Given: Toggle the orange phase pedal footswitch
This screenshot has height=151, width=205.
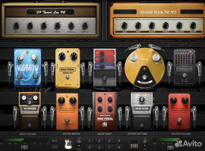Looking at the screenshot, I should [67, 120].
